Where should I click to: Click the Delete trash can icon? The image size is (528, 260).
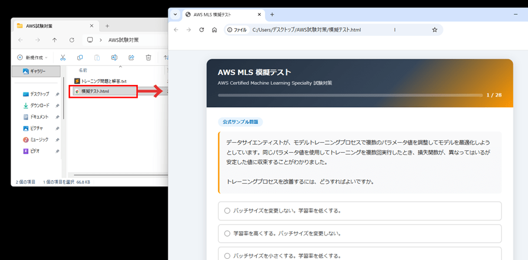coord(148,57)
